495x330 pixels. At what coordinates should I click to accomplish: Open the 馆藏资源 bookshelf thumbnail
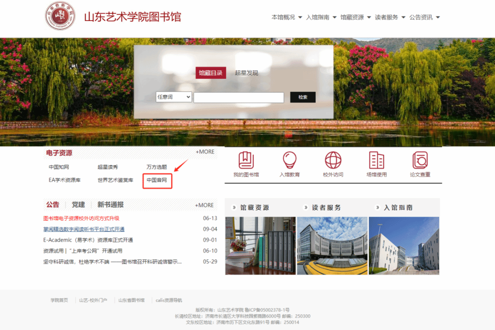pos(260,246)
